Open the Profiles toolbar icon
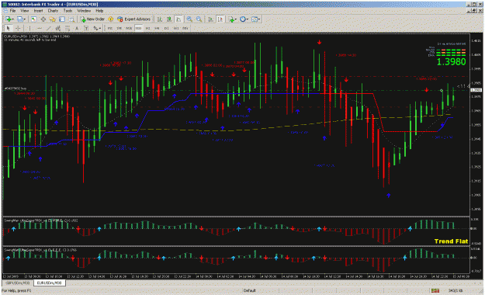Image resolution: width=485 pixels, height=295 pixels. click(x=20, y=19)
